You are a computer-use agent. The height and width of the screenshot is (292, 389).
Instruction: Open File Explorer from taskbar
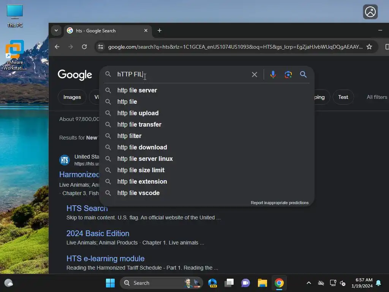[262, 283]
